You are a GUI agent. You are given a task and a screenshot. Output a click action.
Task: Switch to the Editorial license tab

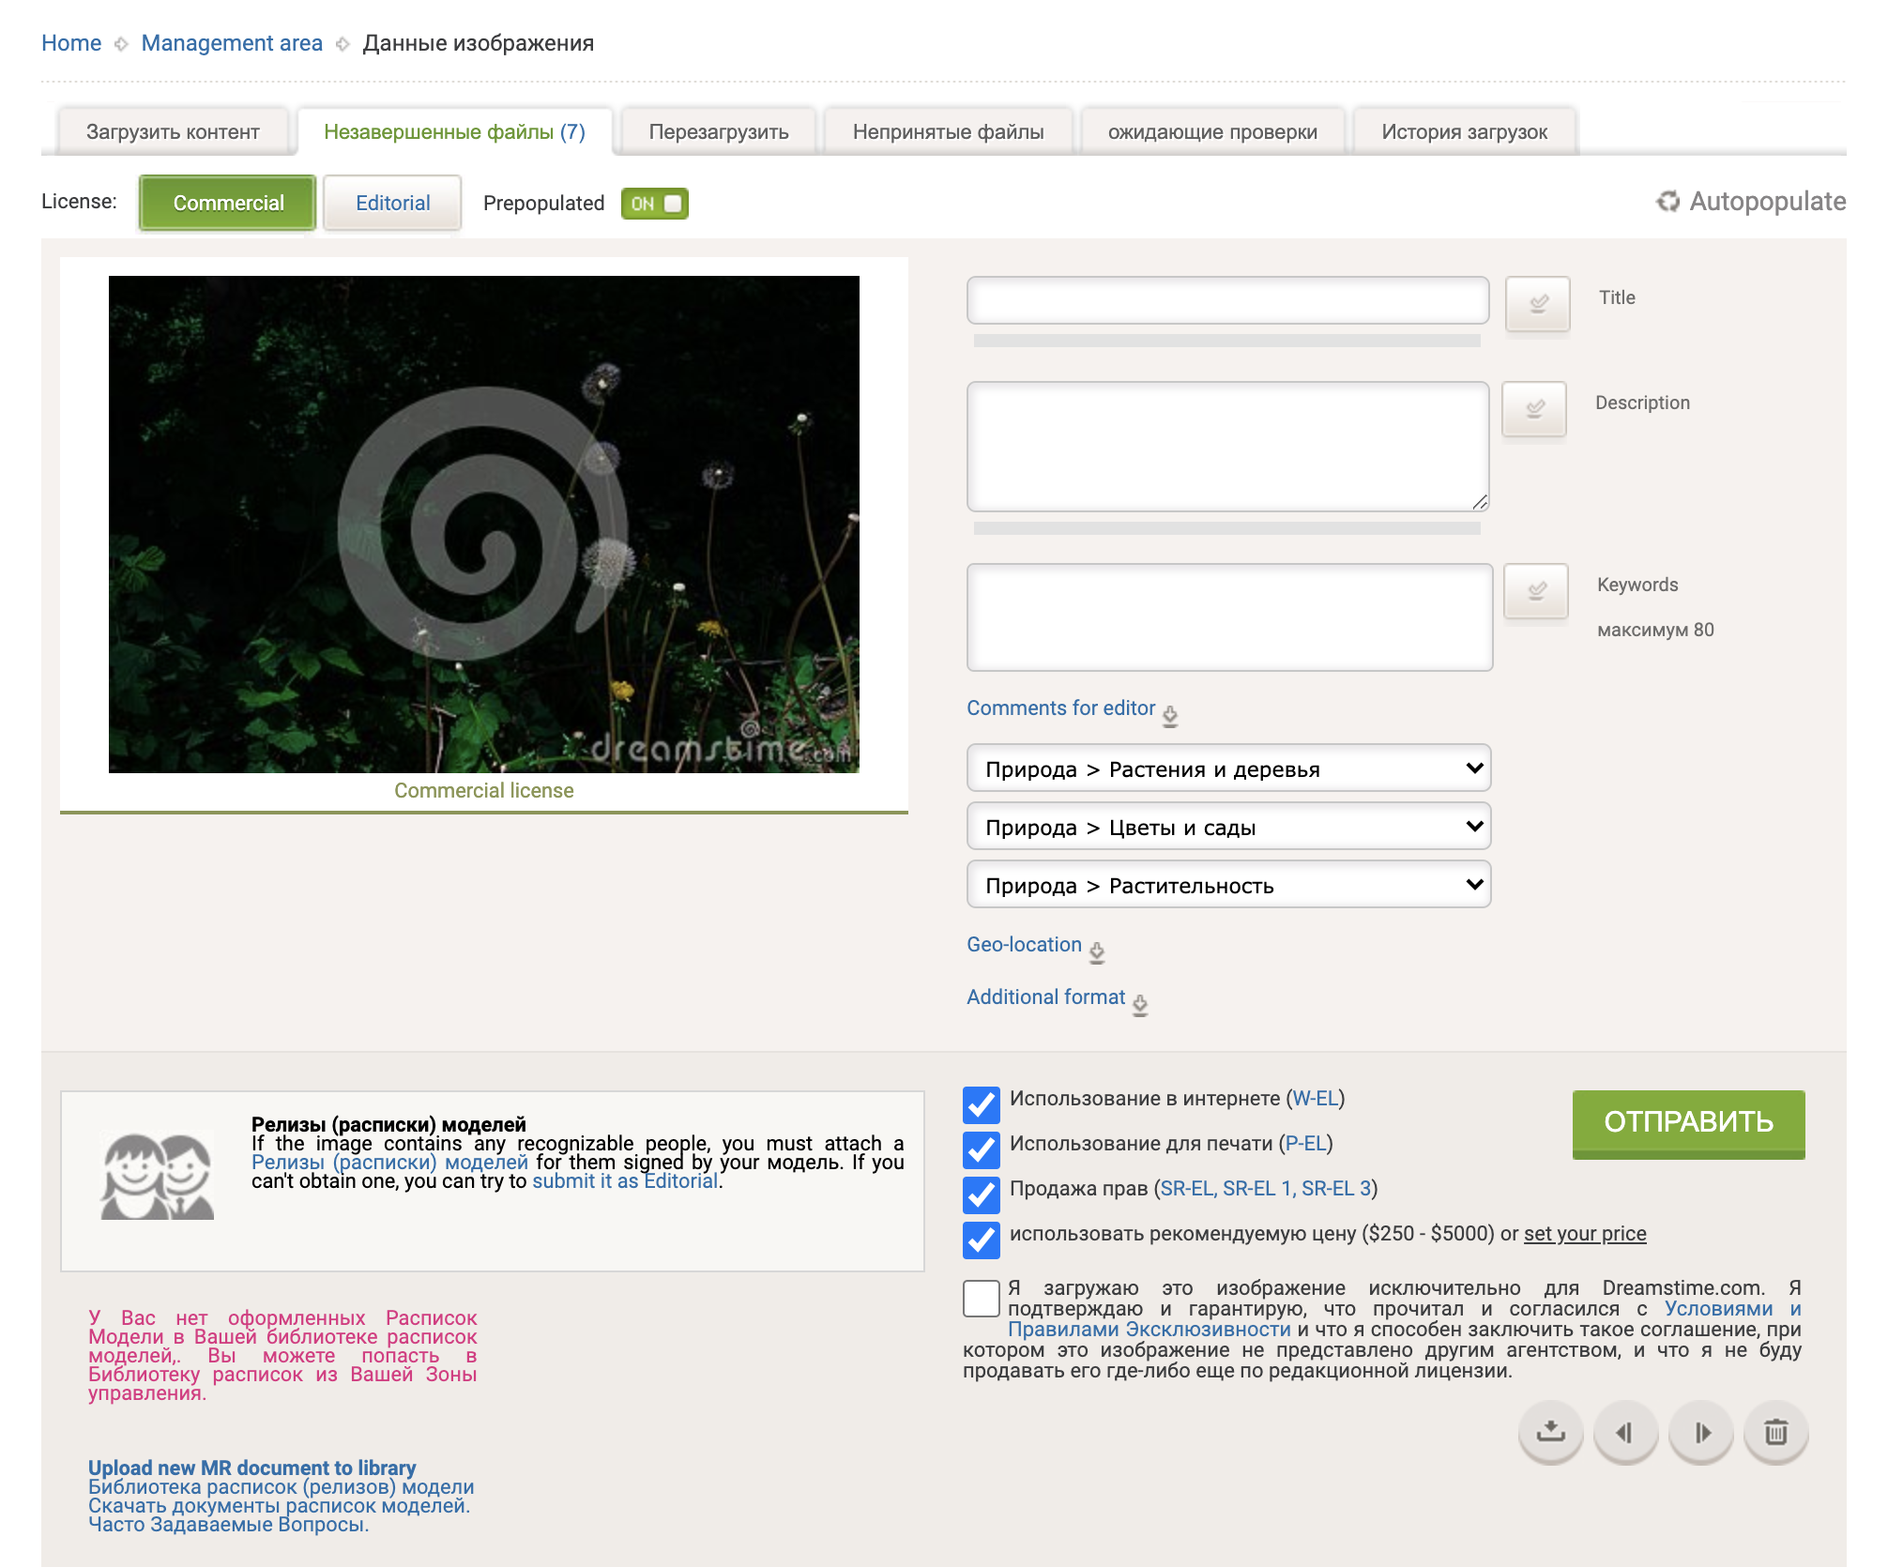coord(393,203)
